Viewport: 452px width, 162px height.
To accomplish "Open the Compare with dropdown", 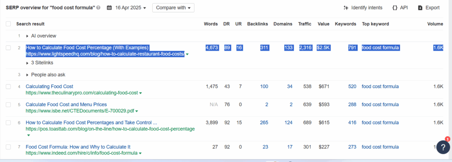I will pyautogui.click(x=173, y=8).
